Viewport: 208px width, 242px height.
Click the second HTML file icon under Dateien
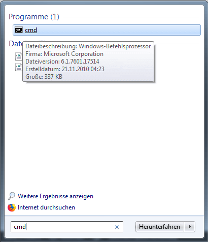19,67
